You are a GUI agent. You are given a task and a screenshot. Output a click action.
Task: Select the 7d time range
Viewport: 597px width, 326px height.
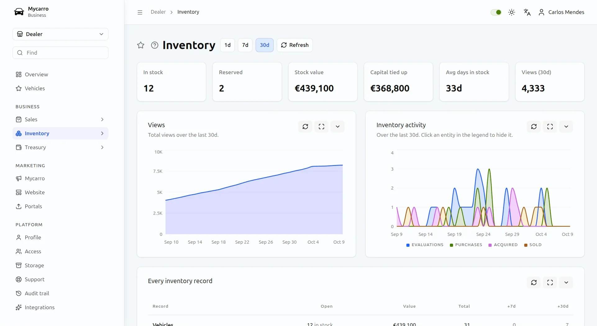pos(245,45)
